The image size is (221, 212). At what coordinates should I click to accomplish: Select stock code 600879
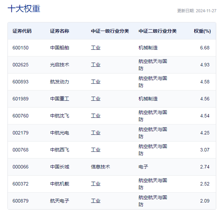(20, 201)
